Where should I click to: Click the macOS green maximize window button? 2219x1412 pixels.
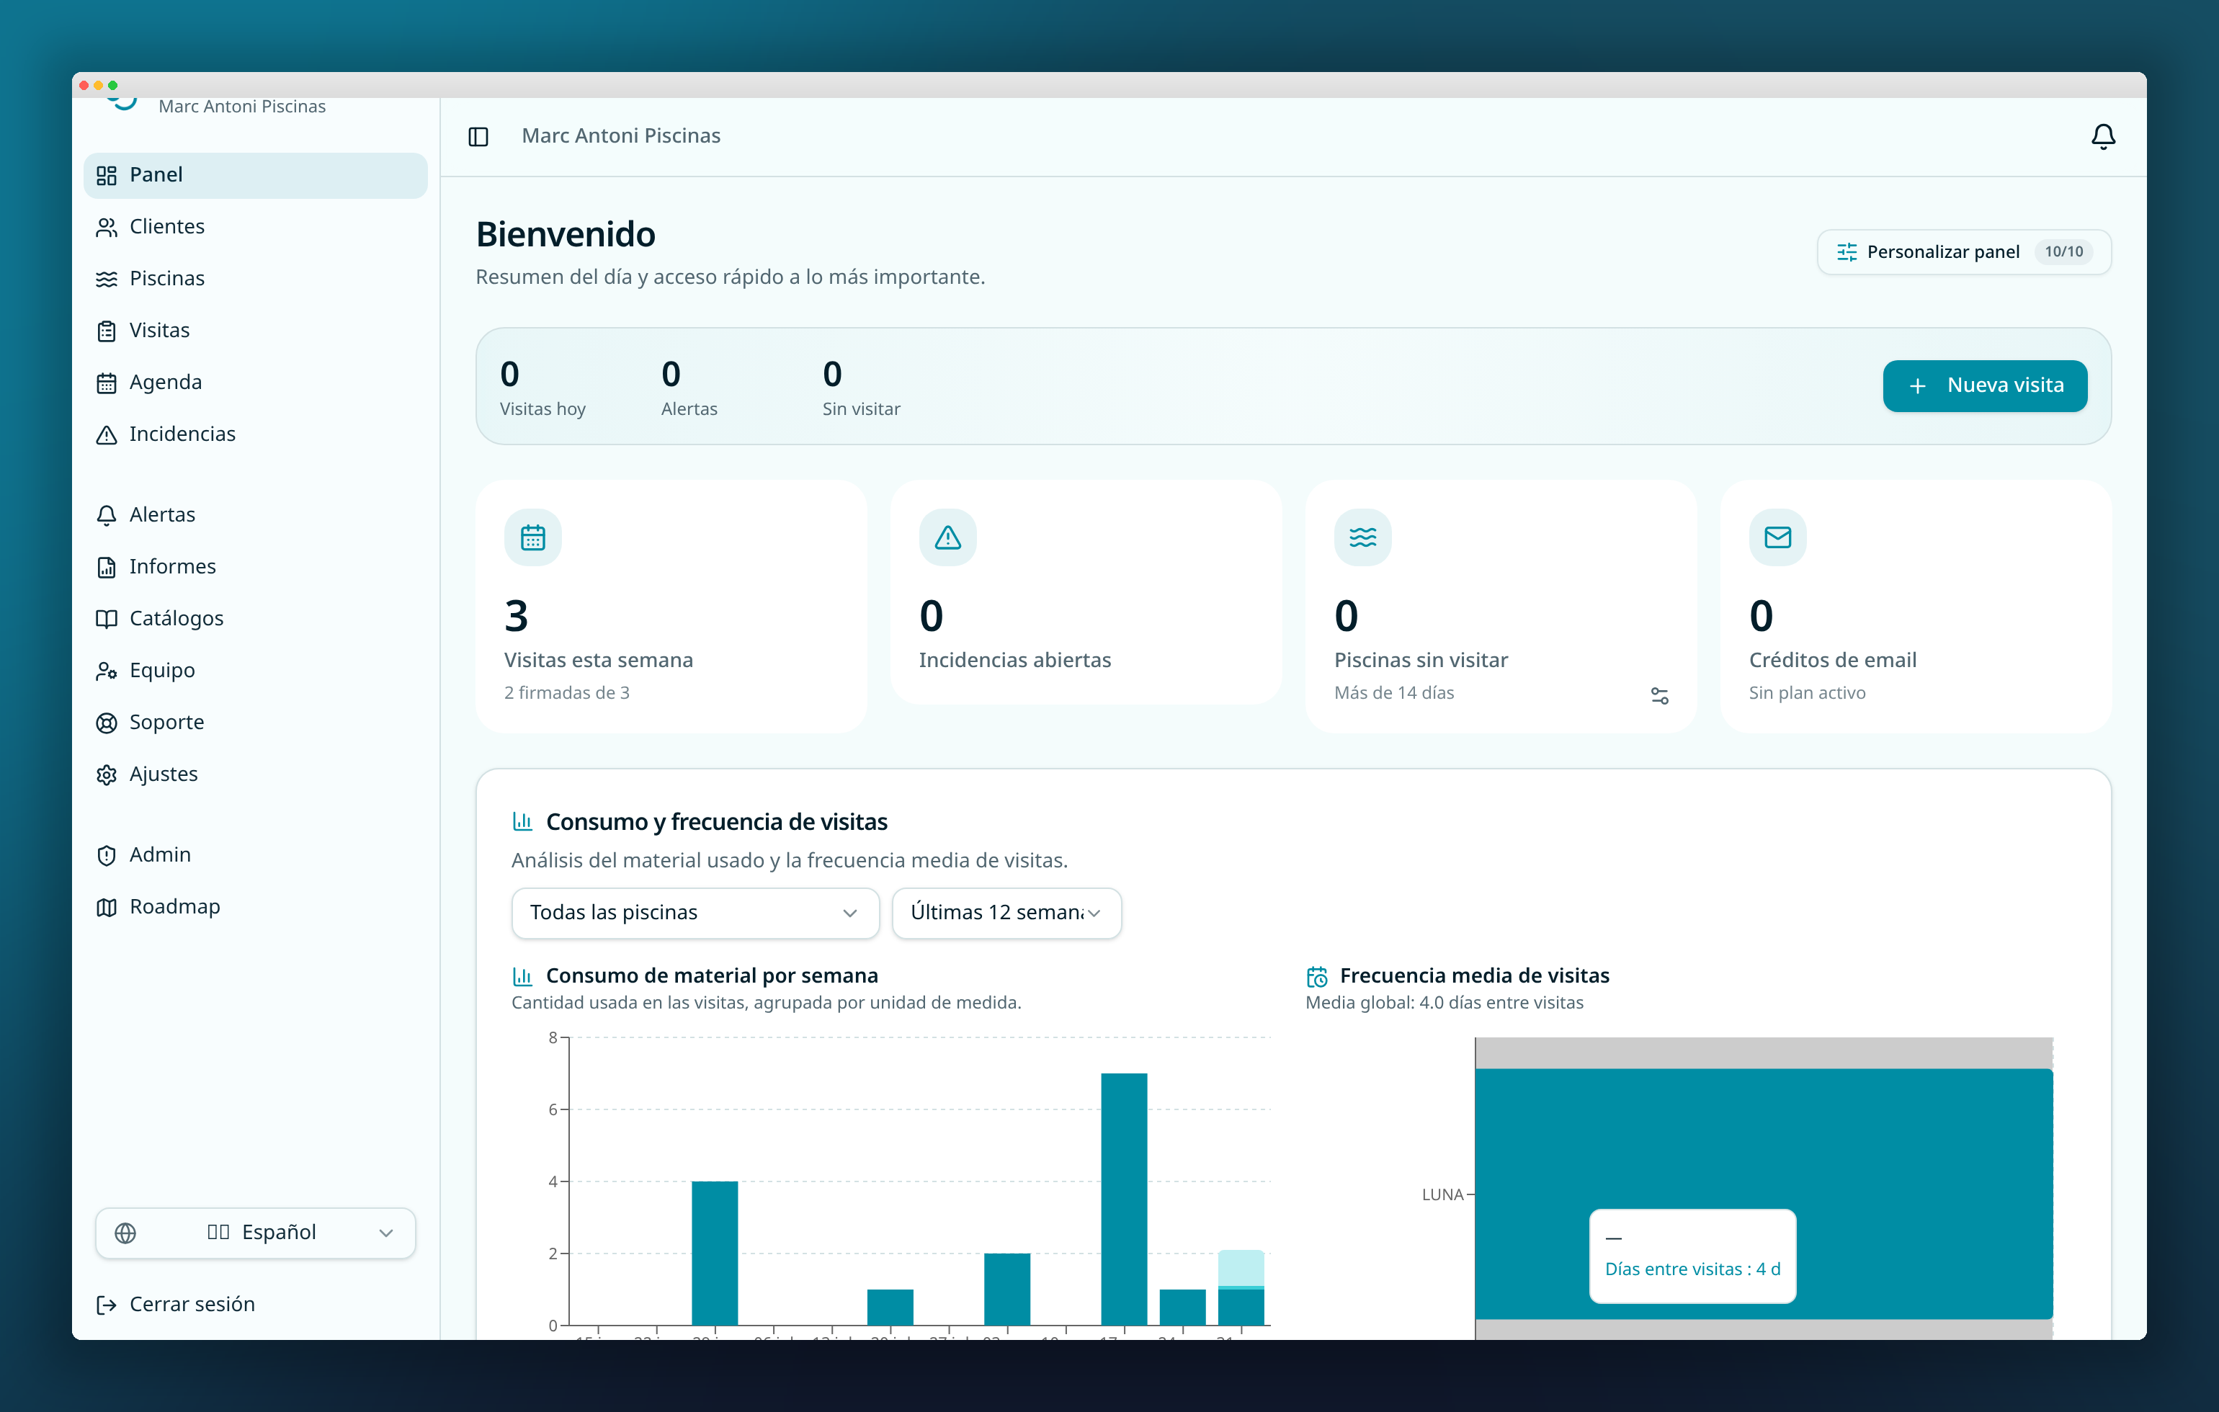(113, 85)
